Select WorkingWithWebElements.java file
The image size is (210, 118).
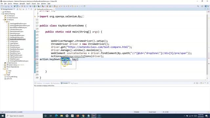19,61
